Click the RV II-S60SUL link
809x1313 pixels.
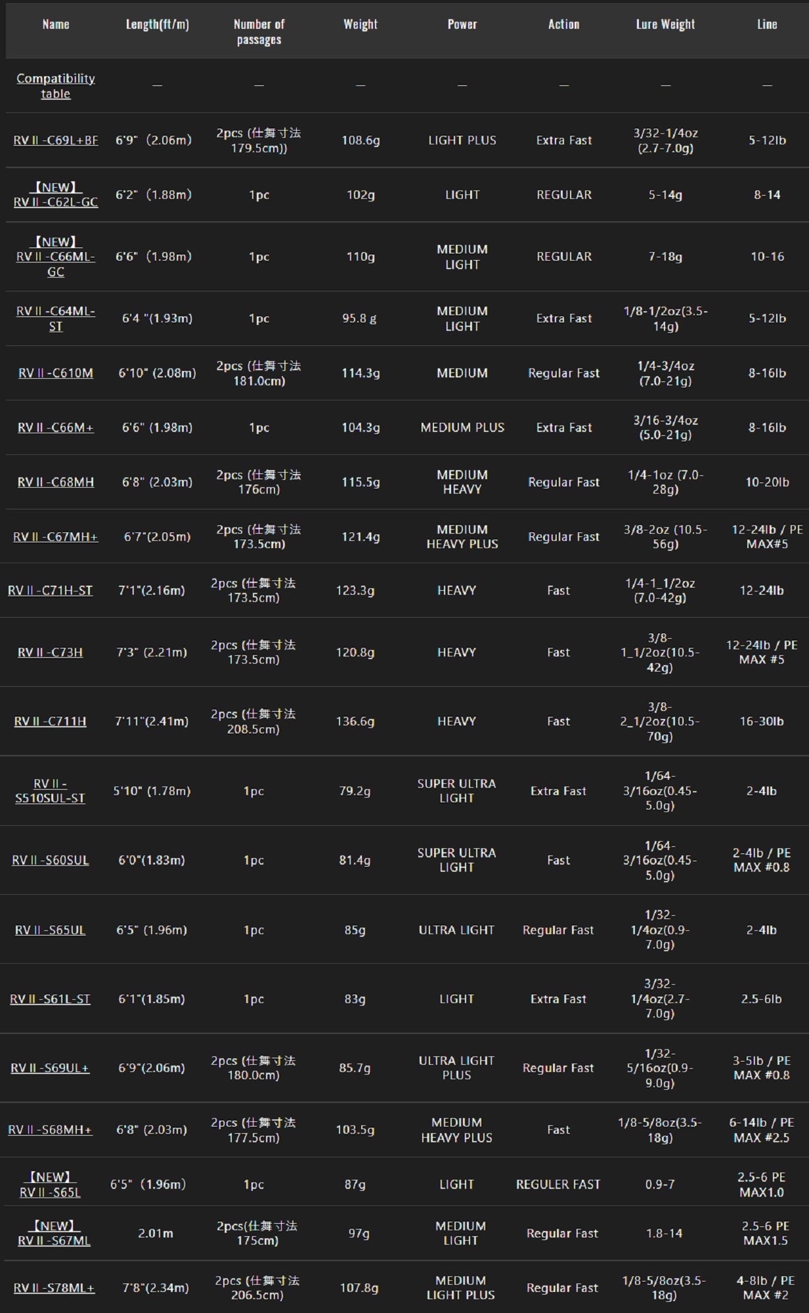pyautogui.click(x=50, y=860)
